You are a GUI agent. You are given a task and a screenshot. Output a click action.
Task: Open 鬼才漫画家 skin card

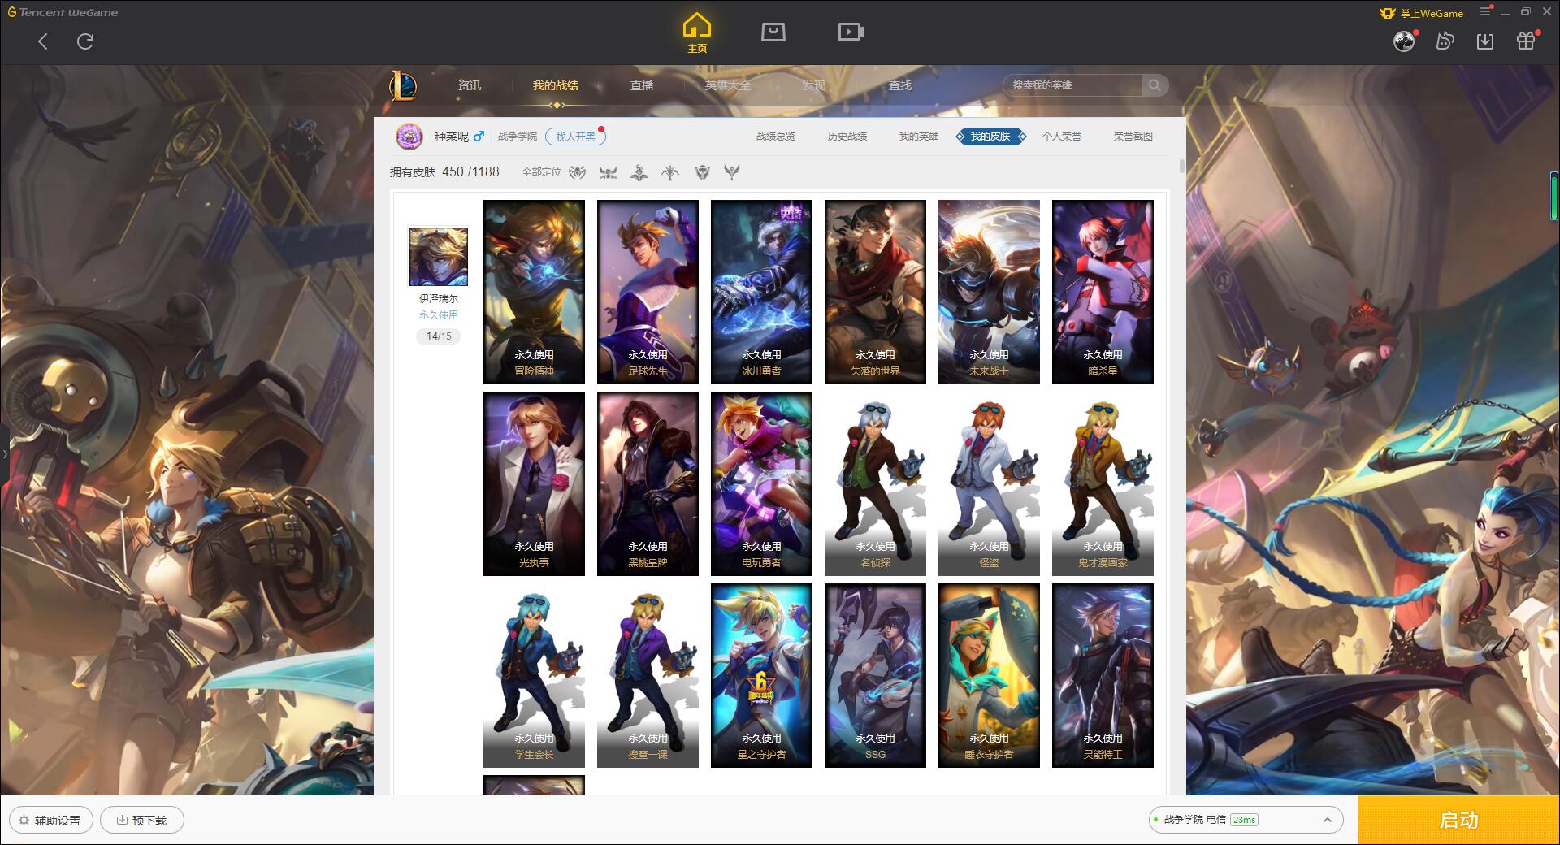point(1103,483)
